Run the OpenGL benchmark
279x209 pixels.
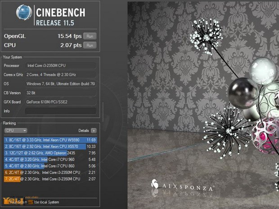pos(90,36)
